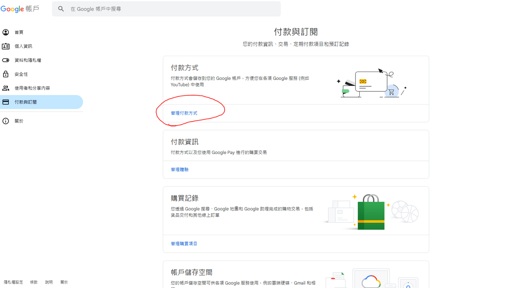Click the Google 帳戶 logo
The height and width of the screenshot is (288, 509).
pos(20,9)
